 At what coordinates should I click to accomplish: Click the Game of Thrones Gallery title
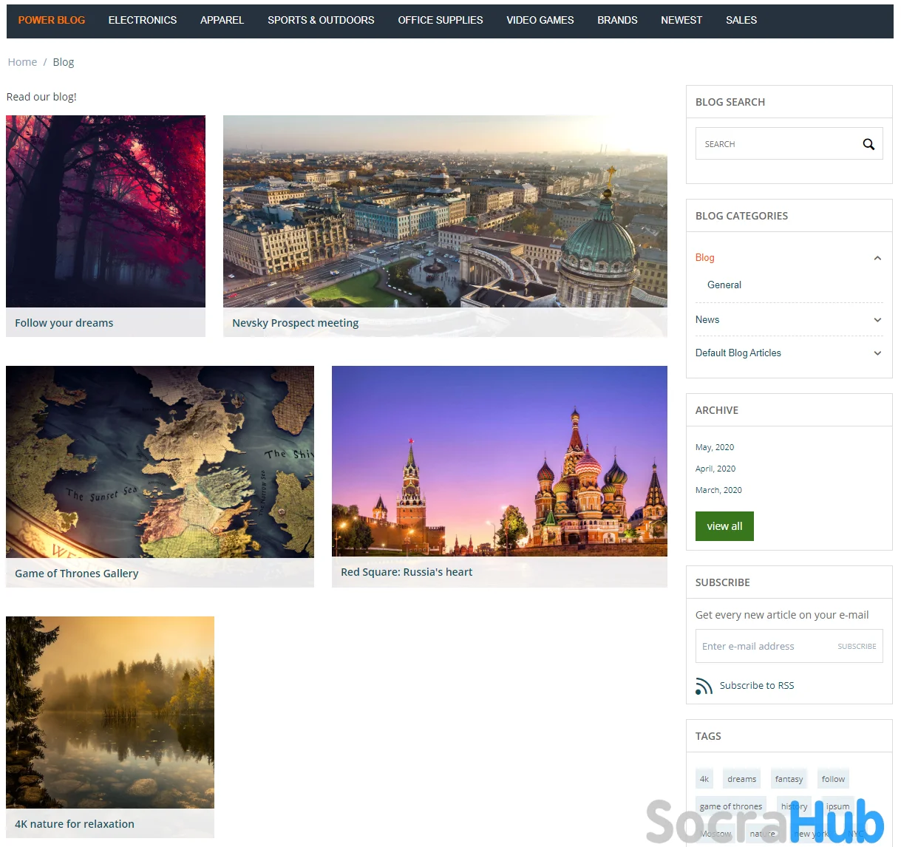(x=77, y=574)
